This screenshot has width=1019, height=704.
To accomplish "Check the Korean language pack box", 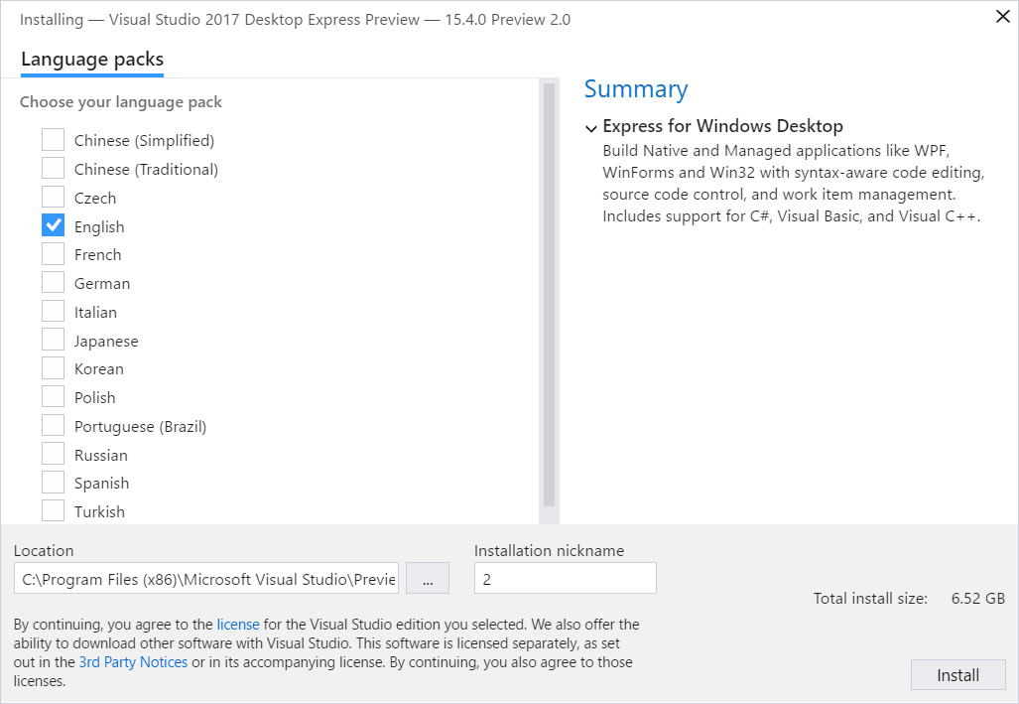I will point(54,368).
